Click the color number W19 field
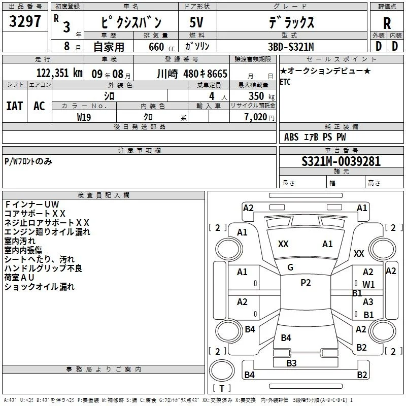Viewport: 406px width, 406px height. pos(84,117)
